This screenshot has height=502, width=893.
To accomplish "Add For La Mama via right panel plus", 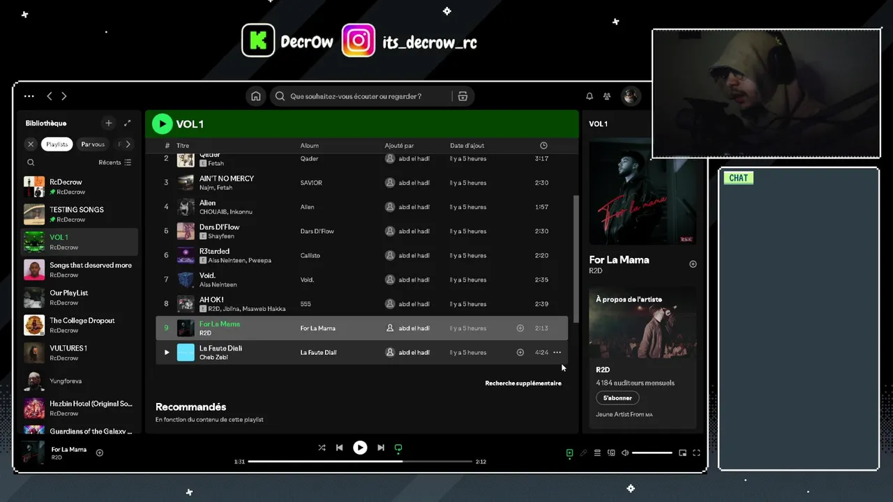I will coord(693,264).
